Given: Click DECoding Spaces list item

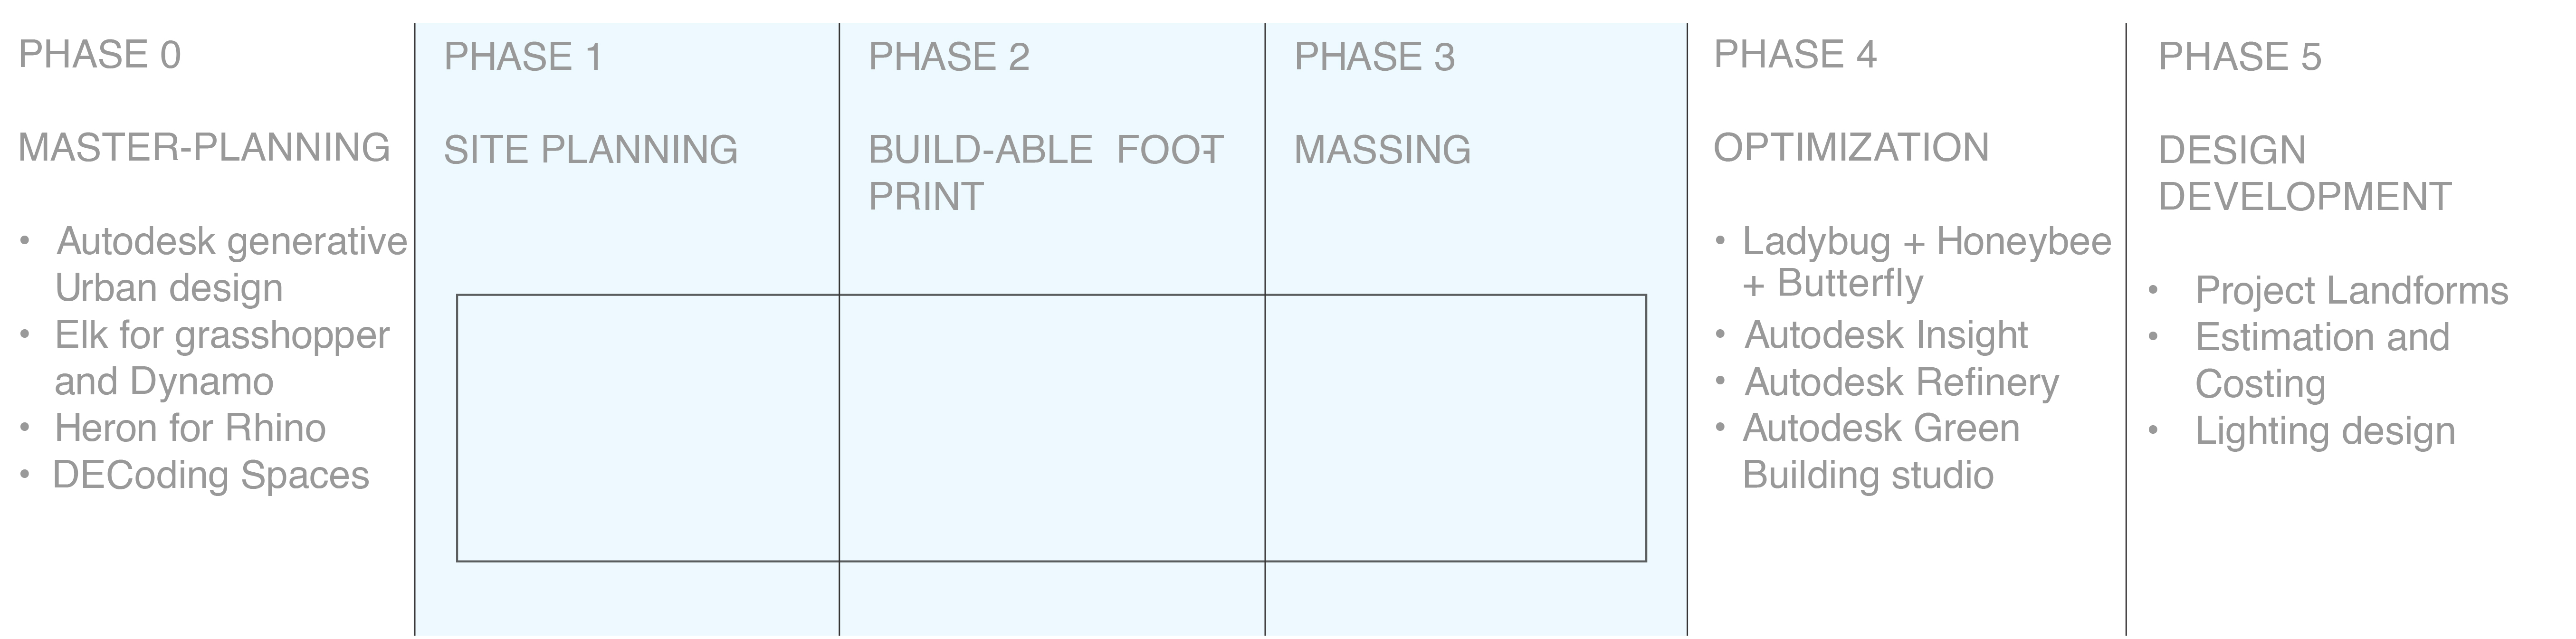Looking at the screenshot, I should pos(211,475).
